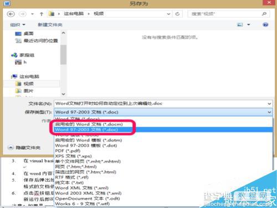Change the view layout icon
Screen dimensions: 277x208
[x=240, y=24]
